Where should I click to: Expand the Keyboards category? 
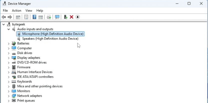point(9,82)
